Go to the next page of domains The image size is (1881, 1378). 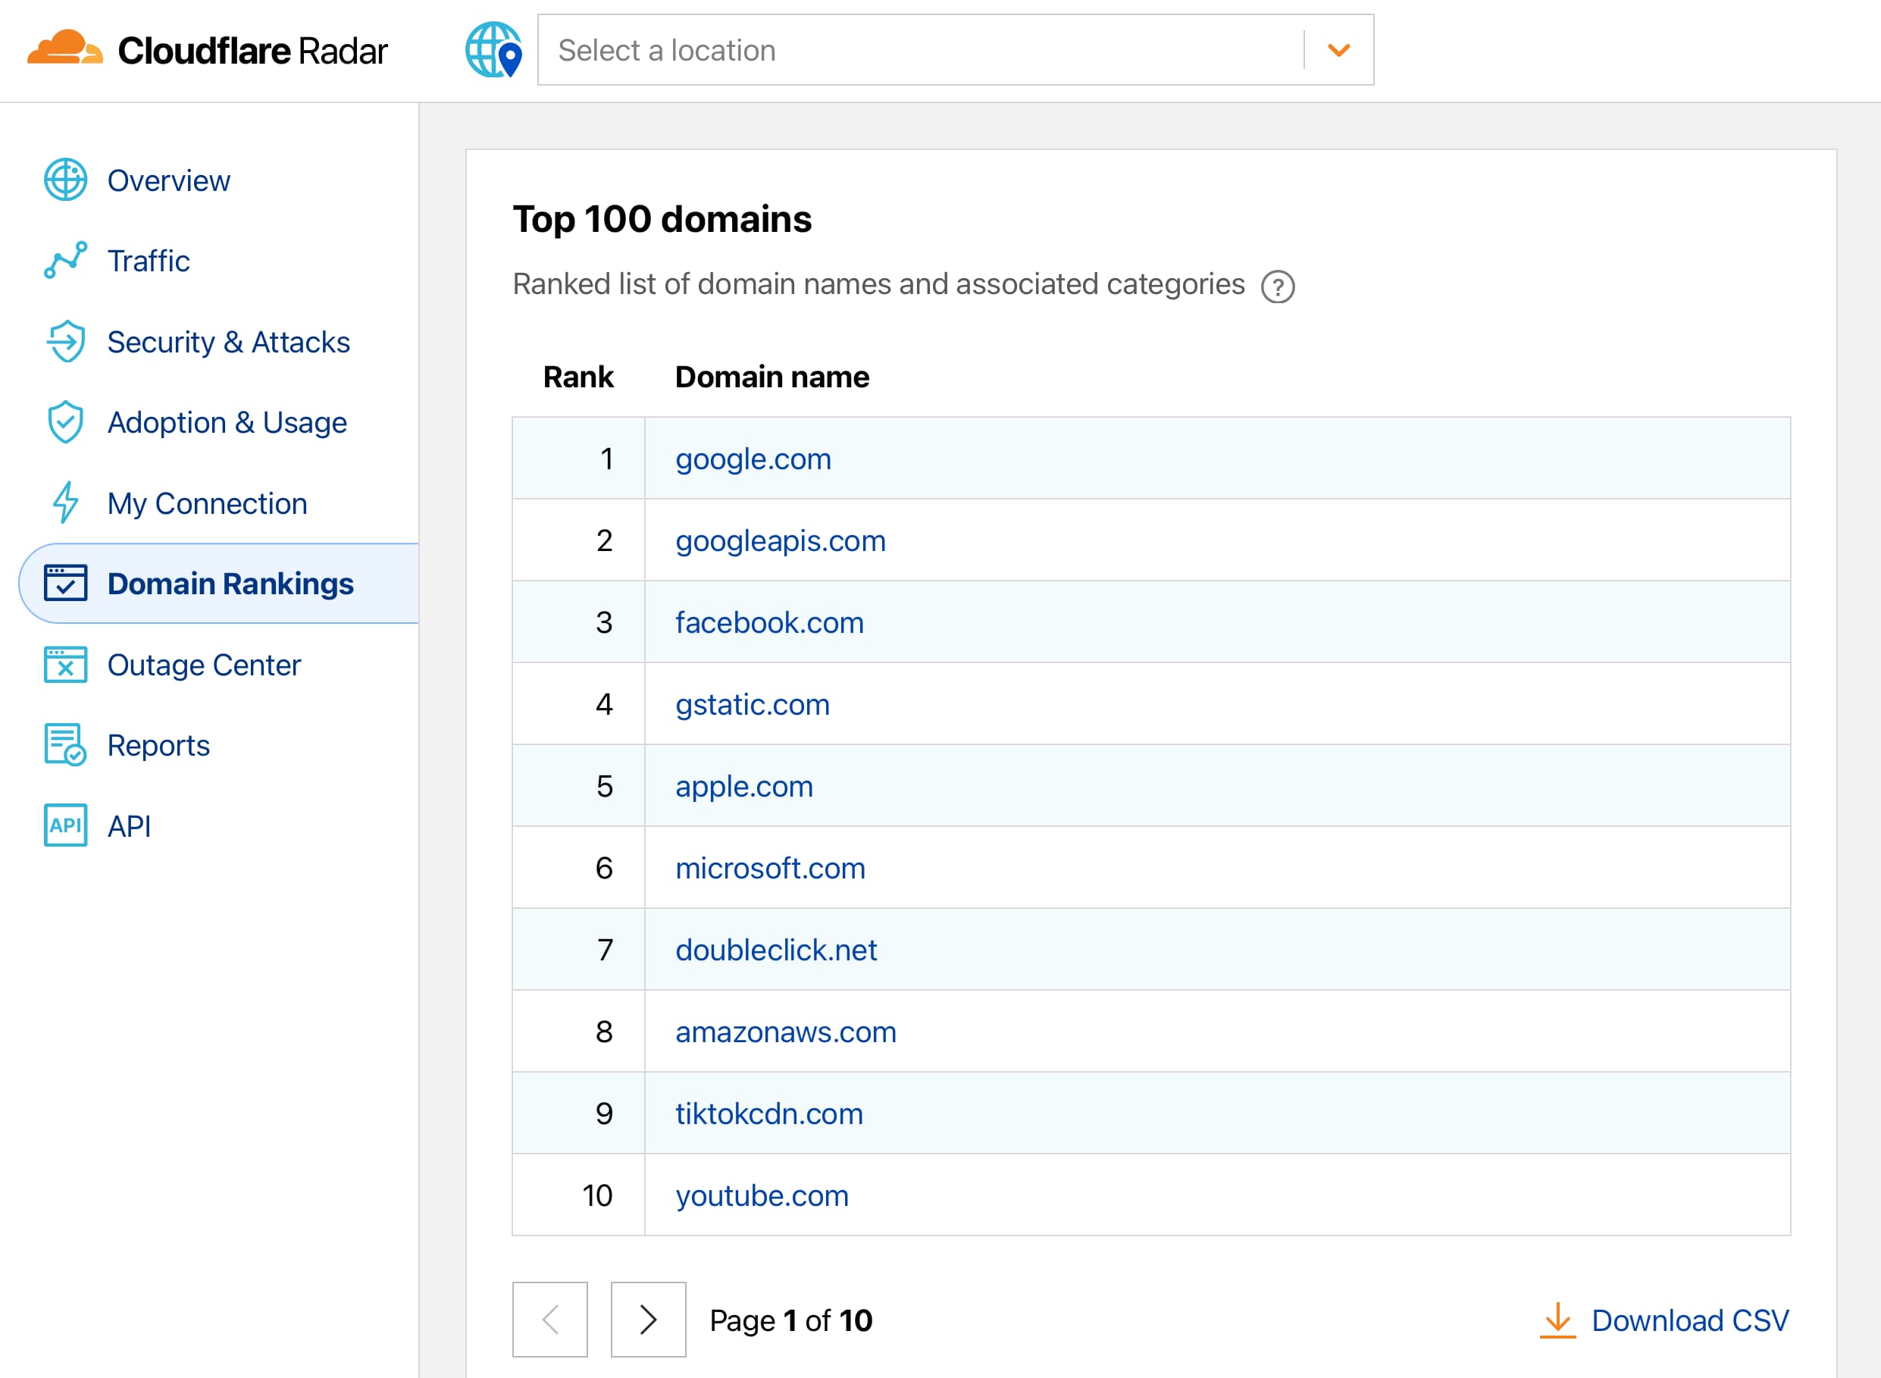(x=648, y=1320)
